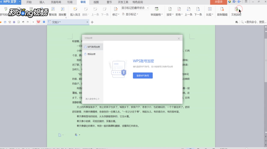Click the redo arrow icon
267x149 pixels.
28,22
